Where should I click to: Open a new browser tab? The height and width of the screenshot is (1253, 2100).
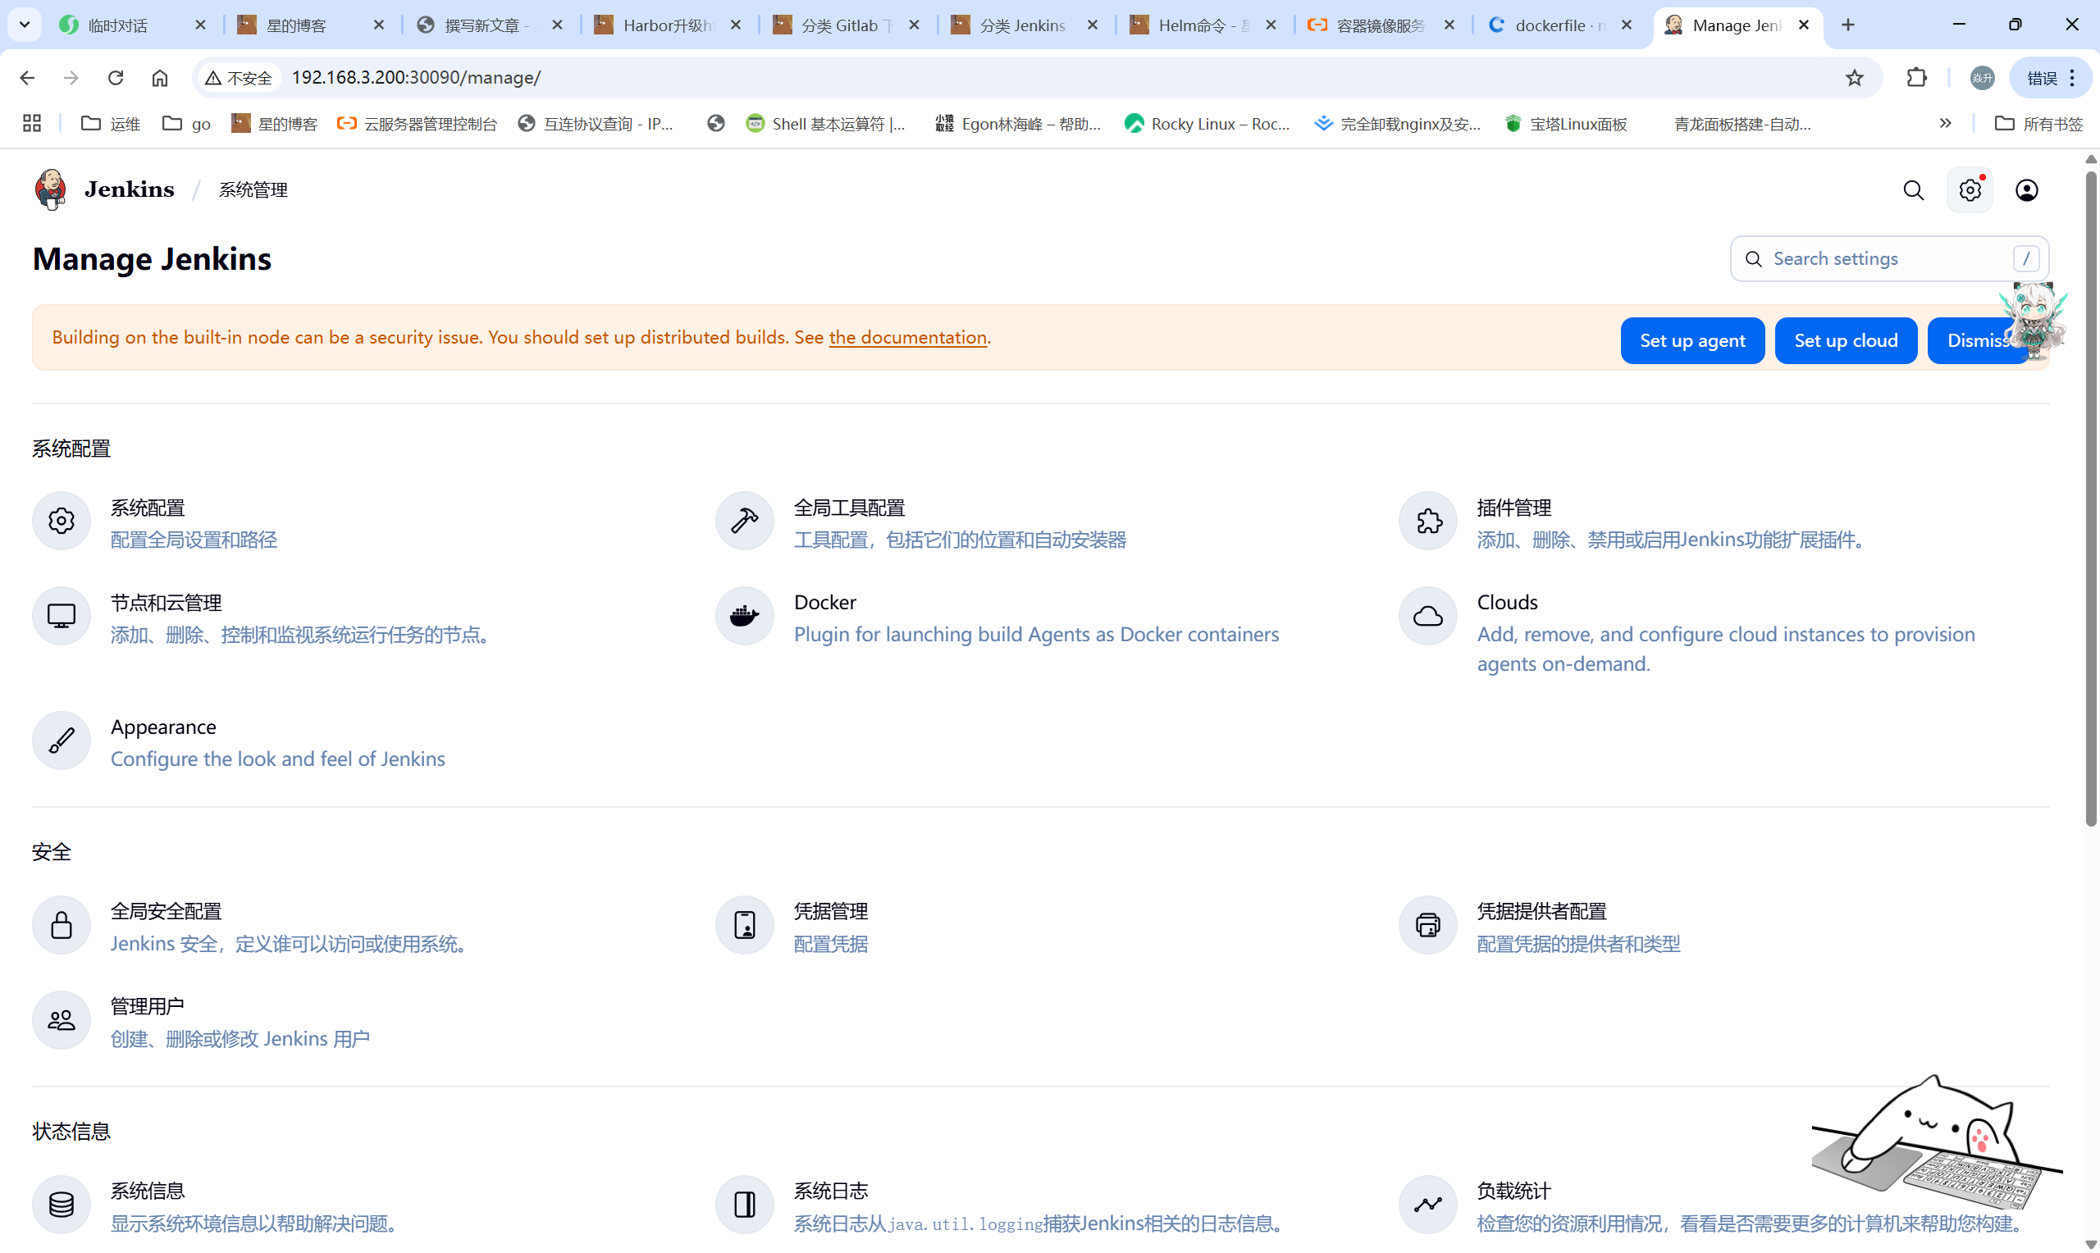pos(1848,25)
